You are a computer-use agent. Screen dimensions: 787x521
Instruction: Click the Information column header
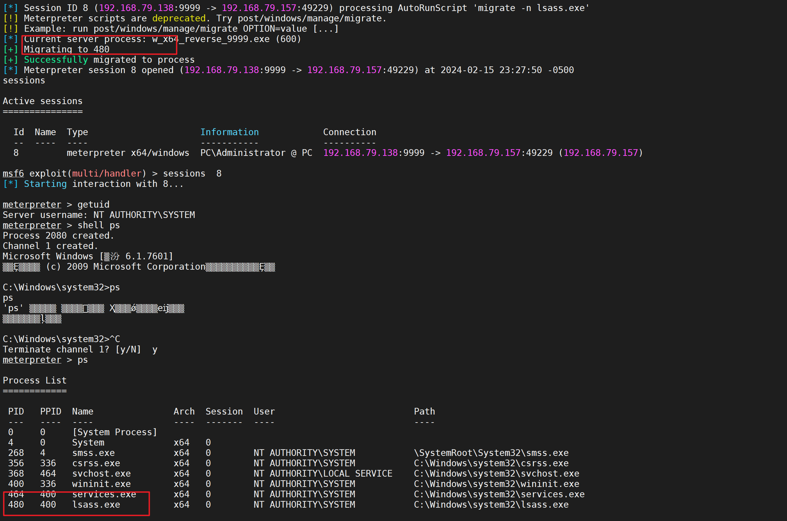(x=229, y=132)
